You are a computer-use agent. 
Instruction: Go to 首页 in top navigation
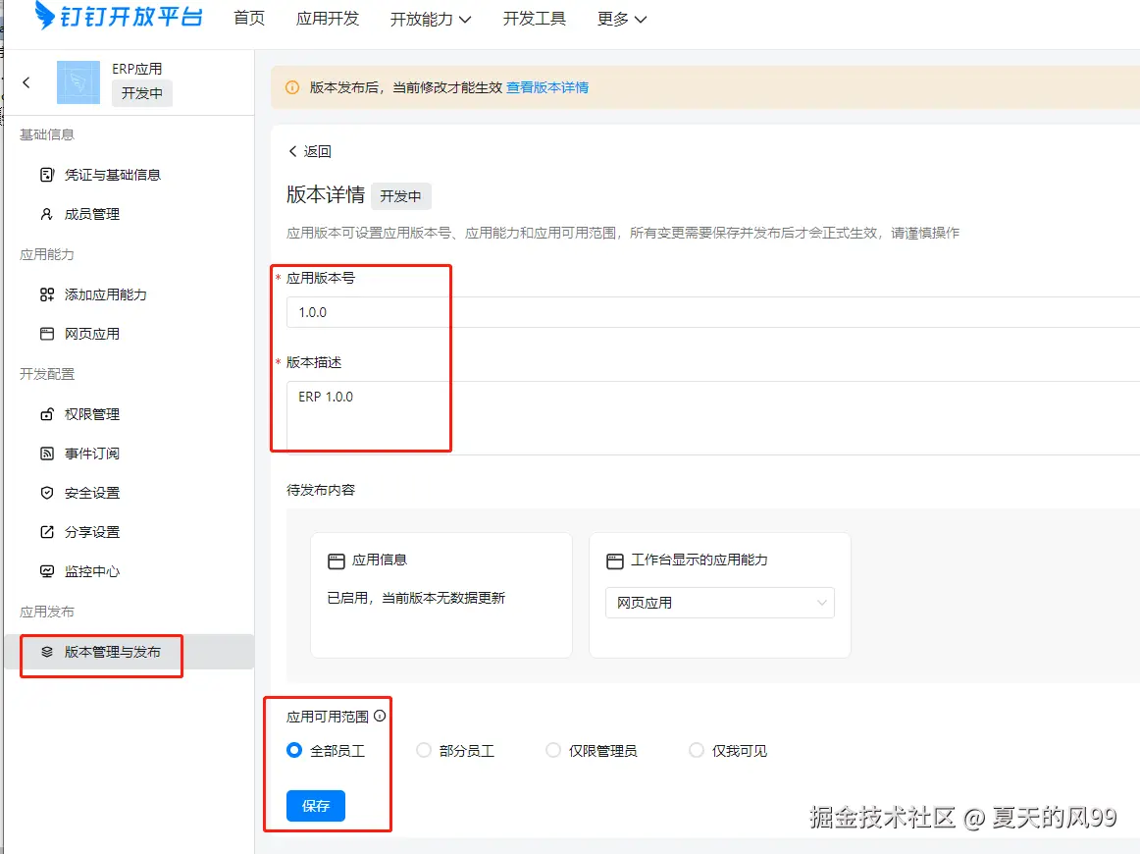249,19
